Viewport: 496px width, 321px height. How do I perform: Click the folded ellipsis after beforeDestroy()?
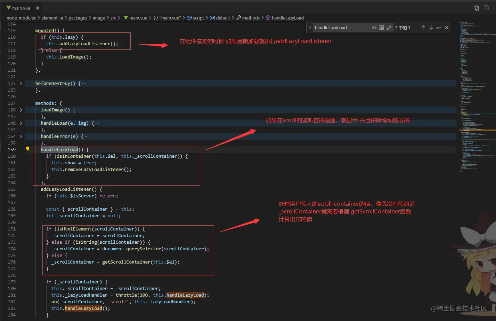tap(84, 84)
